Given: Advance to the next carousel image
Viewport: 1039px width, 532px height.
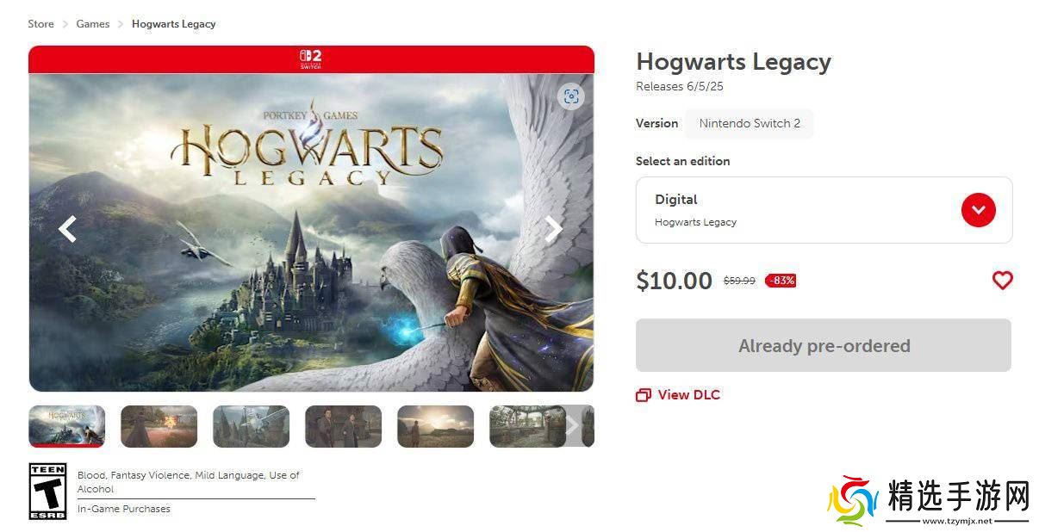Looking at the screenshot, I should pyautogui.click(x=554, y=228).
